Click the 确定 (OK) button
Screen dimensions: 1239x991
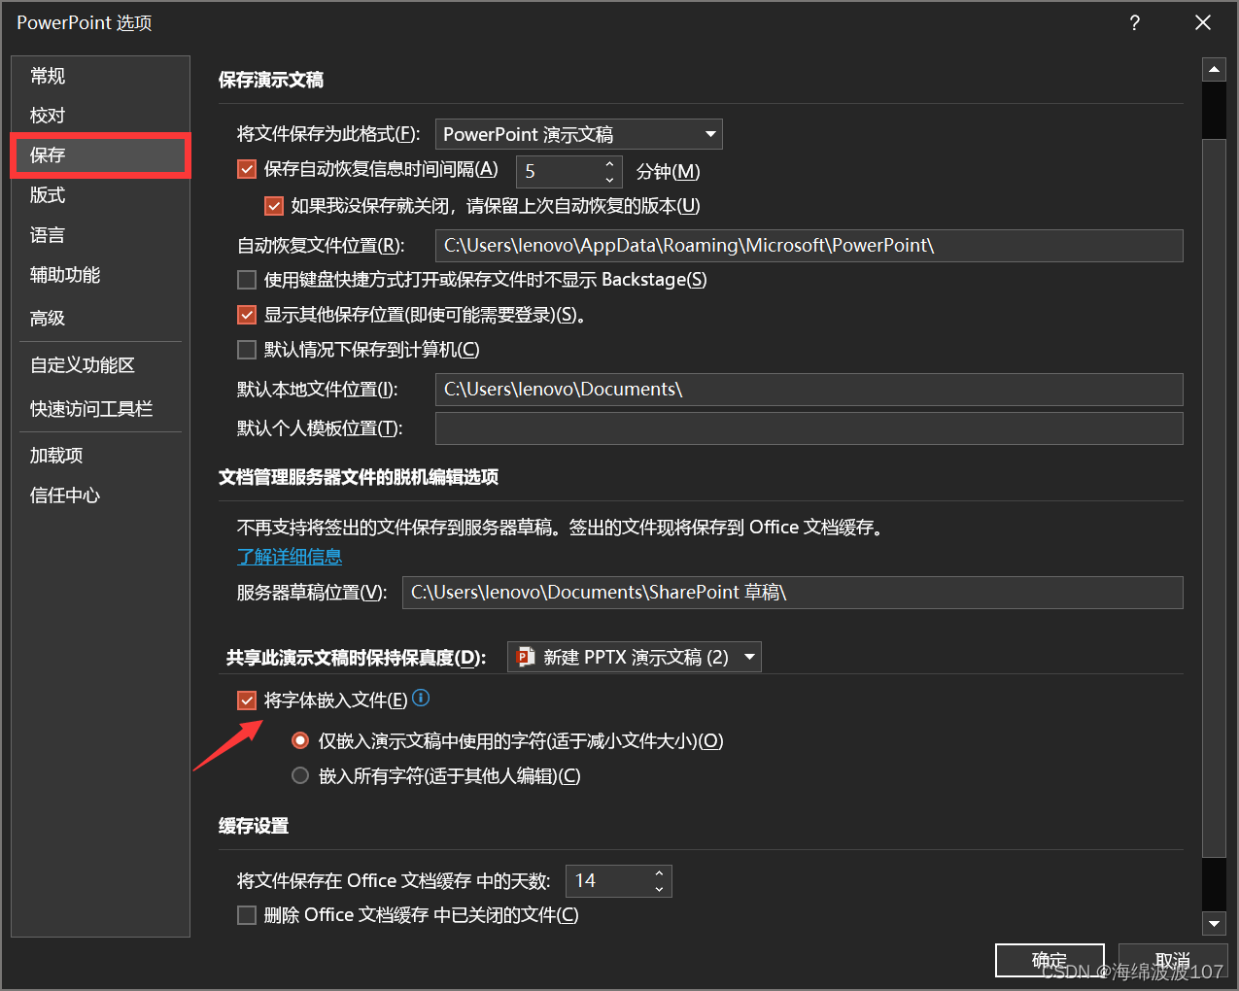pos(1050,961)
